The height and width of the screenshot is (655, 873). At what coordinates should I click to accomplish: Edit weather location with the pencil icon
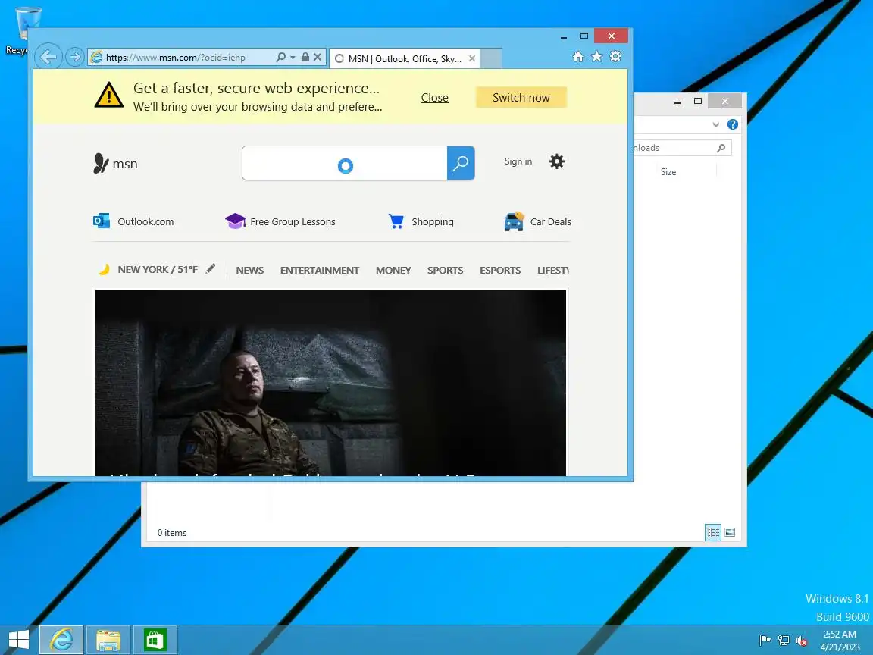pyautogui.click(x=211, y=268)
